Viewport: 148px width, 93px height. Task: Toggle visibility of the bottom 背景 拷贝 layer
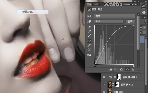pos(104,92)
